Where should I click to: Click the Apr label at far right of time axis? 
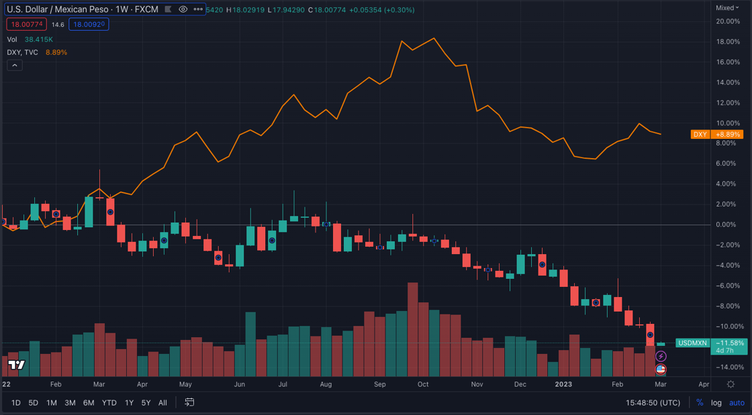pos(704,384)
